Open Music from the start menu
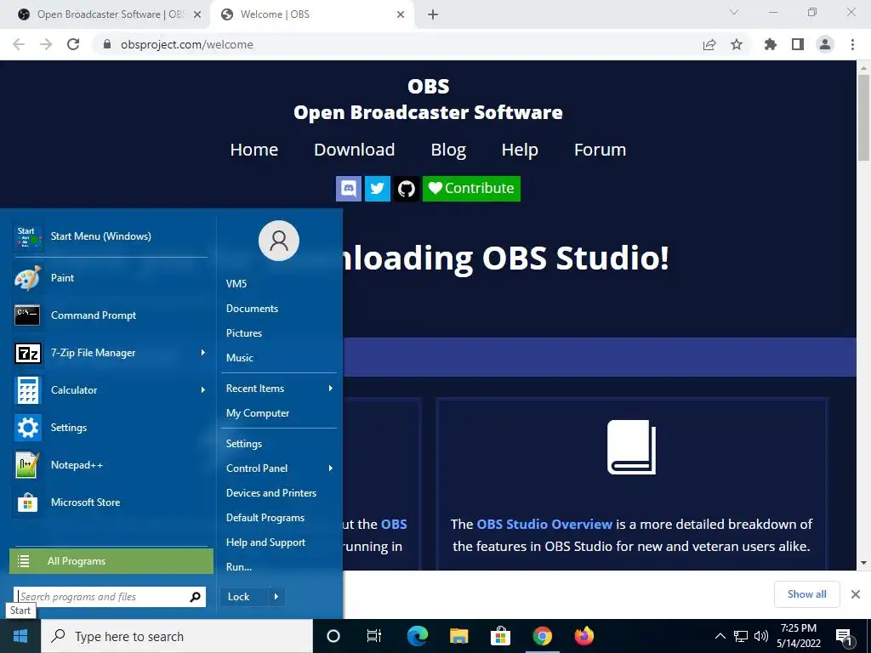The width and height of the screenshot is (871, 653). (x=239, y=358)
